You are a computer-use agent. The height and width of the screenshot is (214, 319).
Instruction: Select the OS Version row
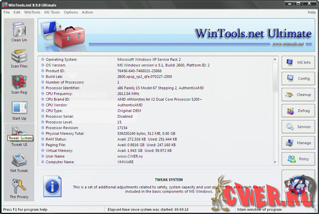156,65
